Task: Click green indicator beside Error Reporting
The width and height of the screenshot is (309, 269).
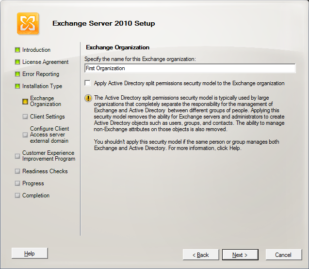Action: tap(17, 74)
